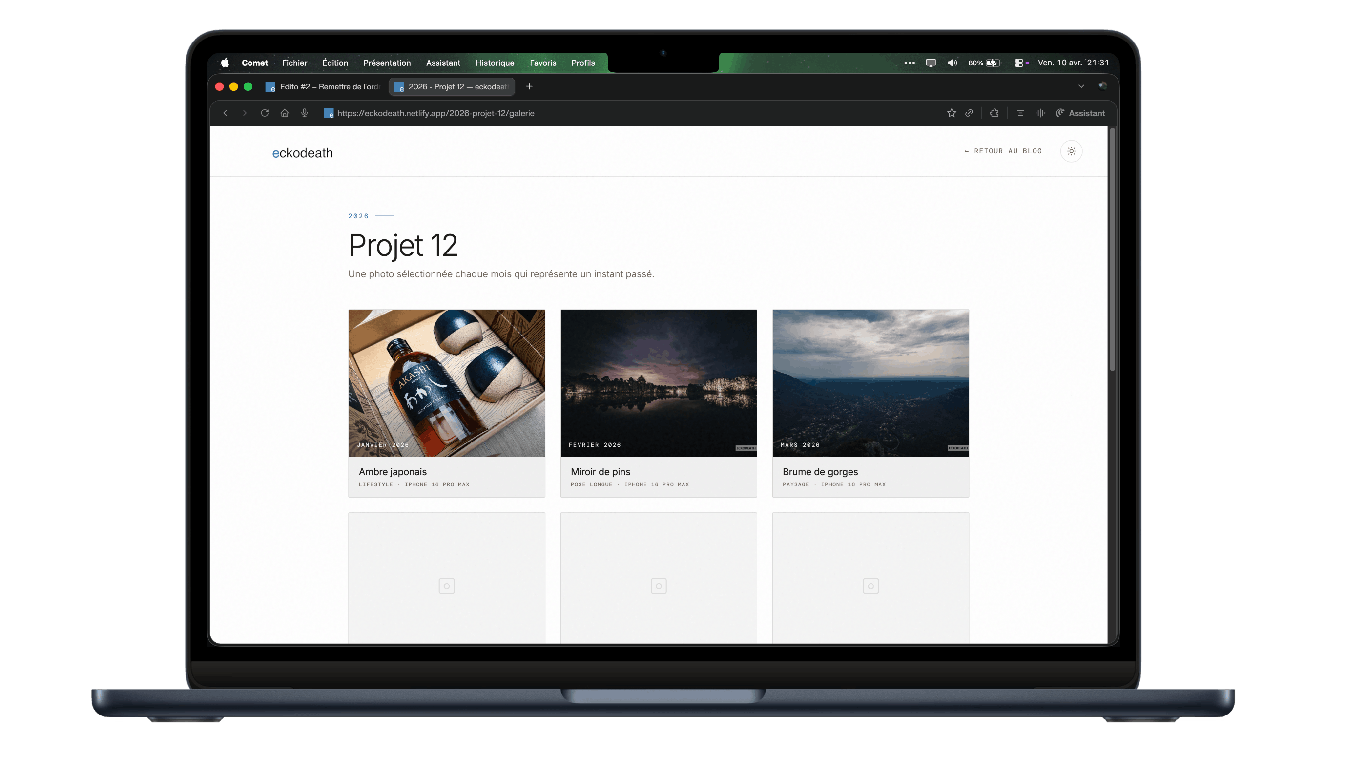Viewport: 1367px width, 757px height.
Task: Click the home icon in toolbar
Action: coord(285,113)
